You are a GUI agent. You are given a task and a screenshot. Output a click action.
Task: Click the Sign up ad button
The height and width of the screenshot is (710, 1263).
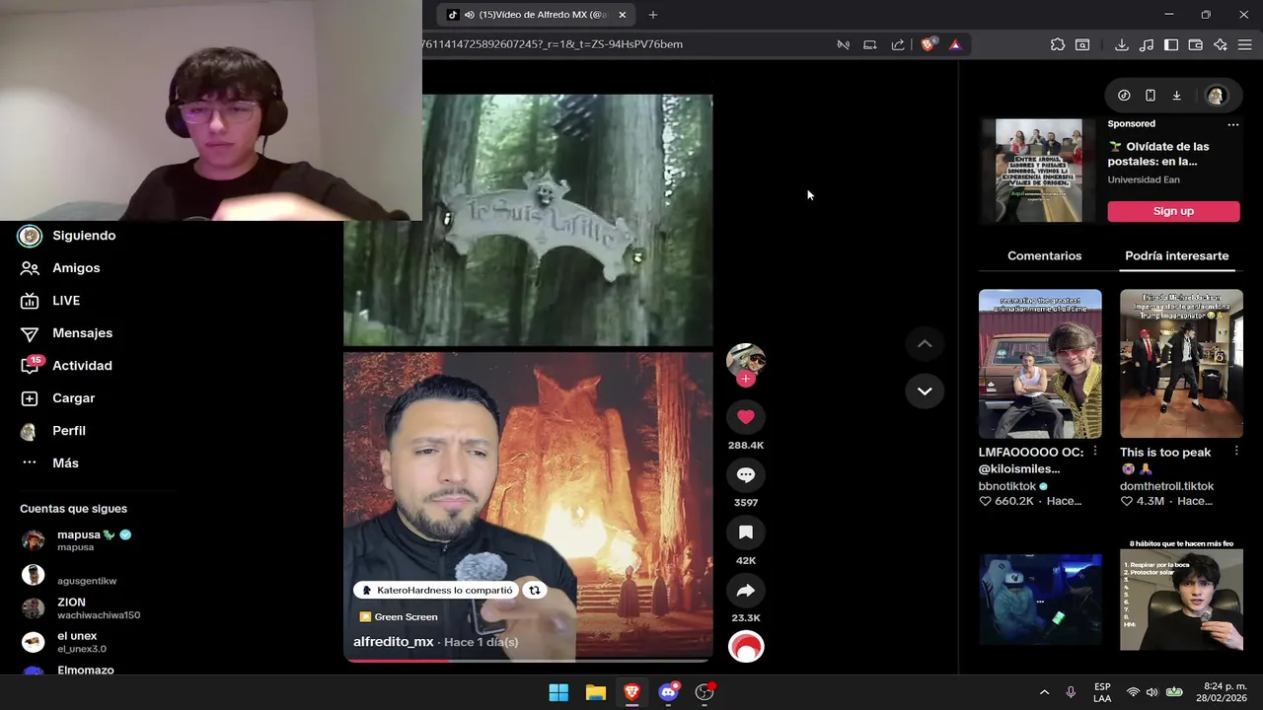(x=1173, y=211)
